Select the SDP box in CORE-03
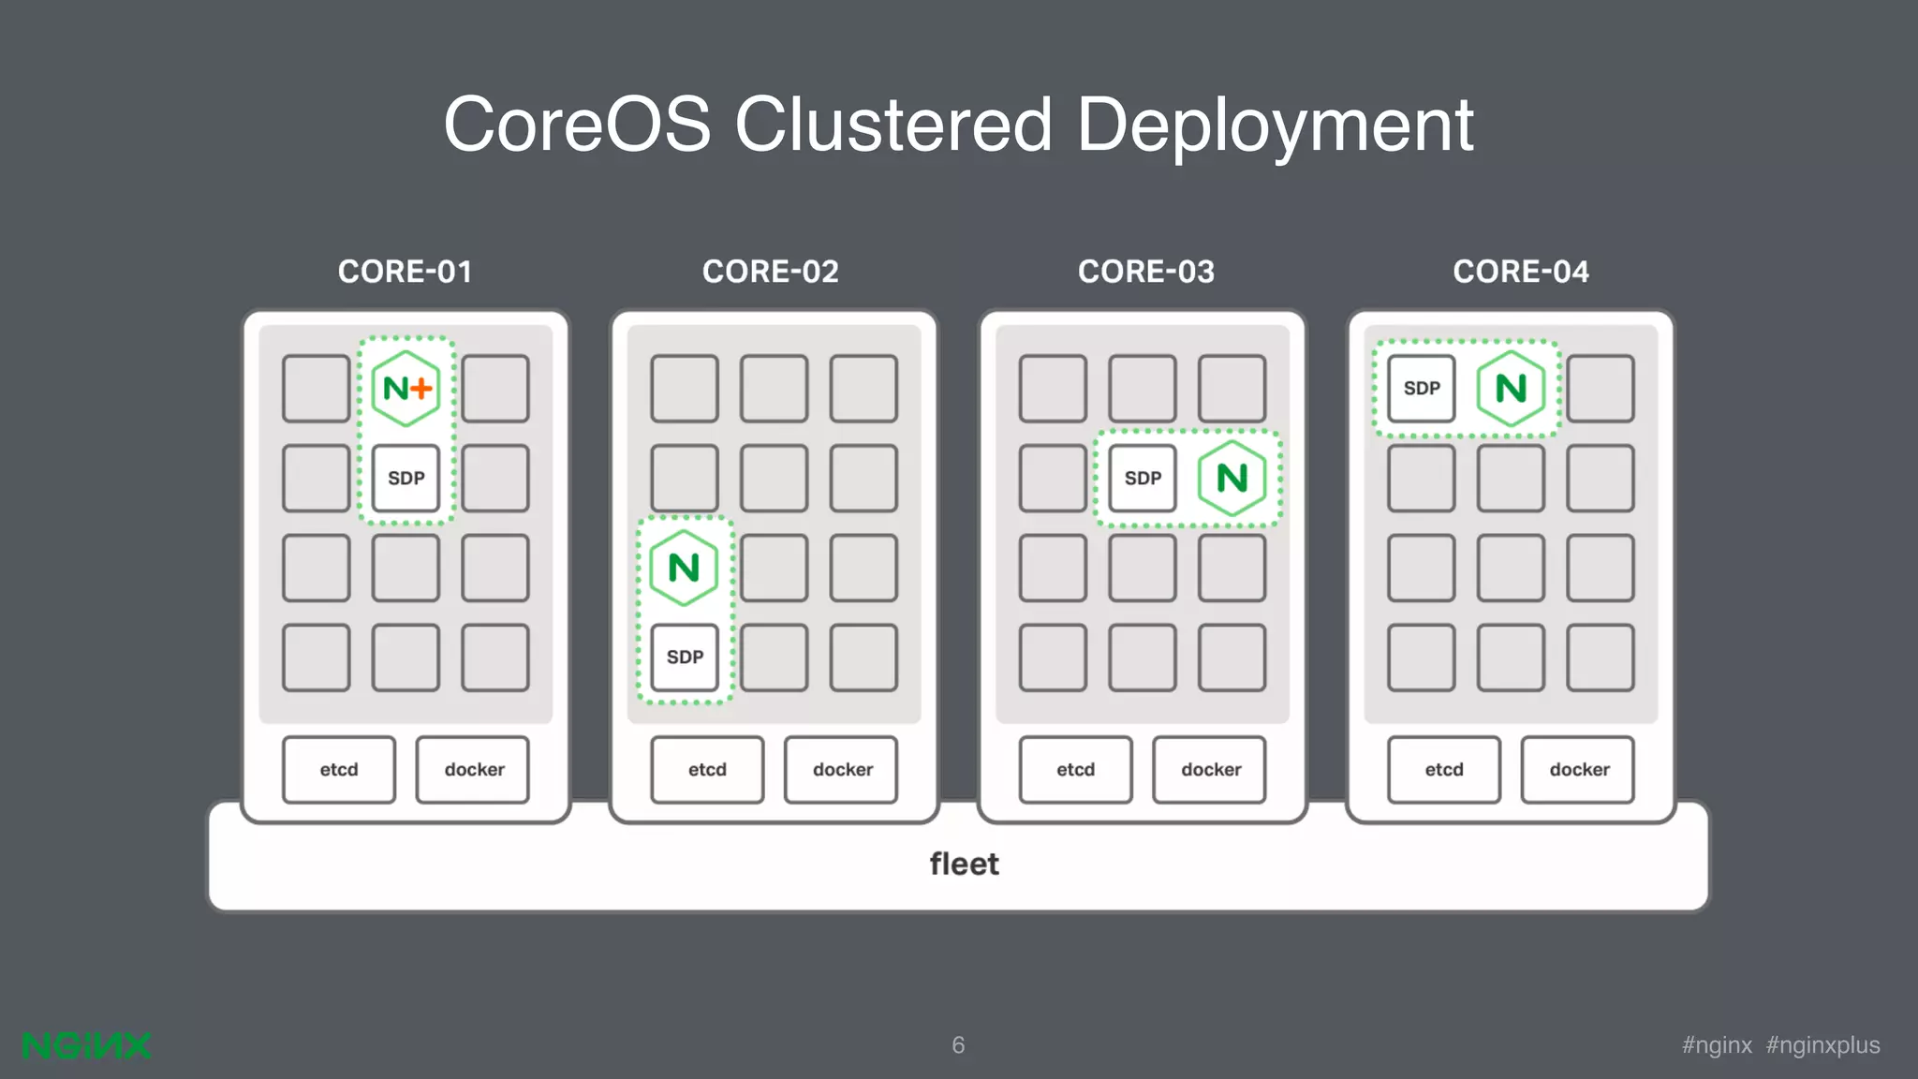 (1143, 479)
